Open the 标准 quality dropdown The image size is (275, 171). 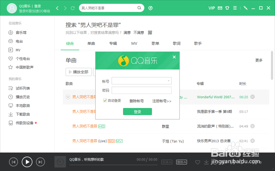click(167, 162)
